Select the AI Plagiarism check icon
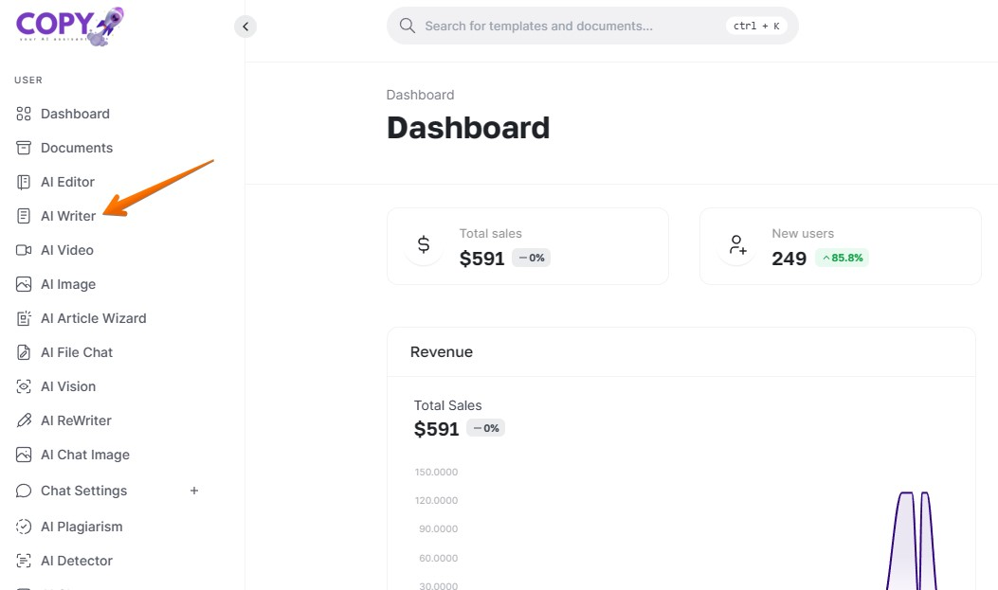This screenshot has height=590, width=998. point(24,527)
